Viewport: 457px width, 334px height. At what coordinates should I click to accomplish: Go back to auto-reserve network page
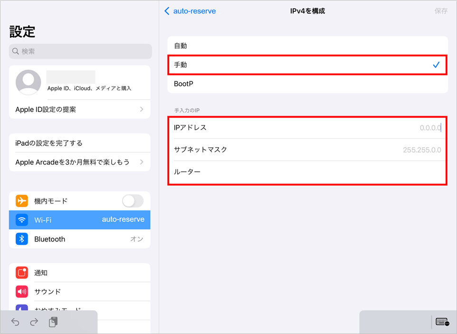(190, 11)
